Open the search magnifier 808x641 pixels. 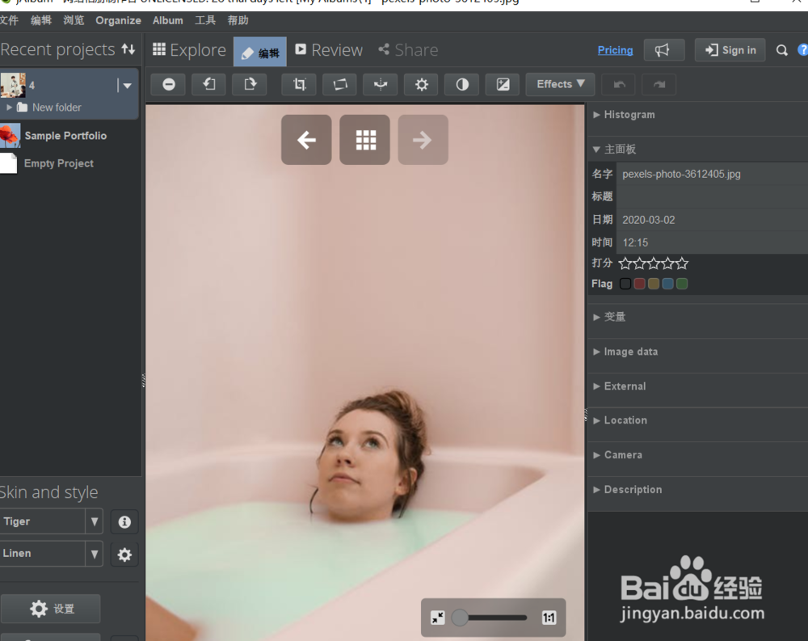781,50
